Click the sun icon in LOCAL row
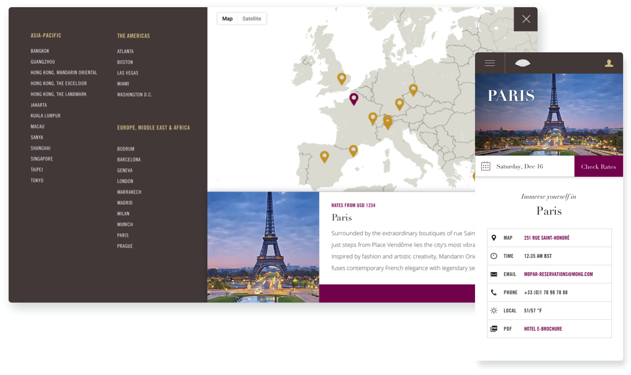Image resolution: width=631 pixels, height=375 pixels. 494,310
